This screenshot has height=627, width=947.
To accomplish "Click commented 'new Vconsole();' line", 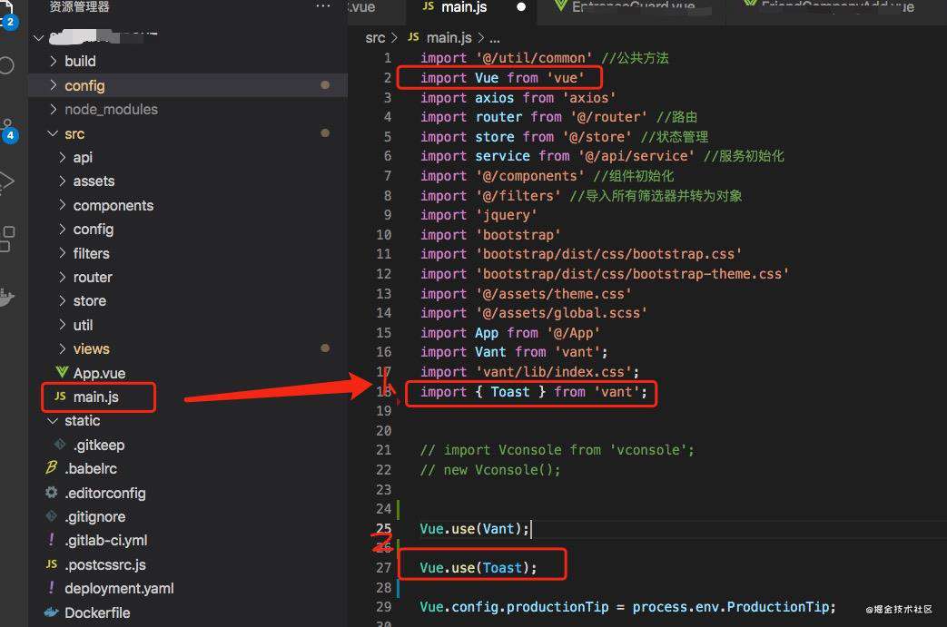I will tap(490, 469).
